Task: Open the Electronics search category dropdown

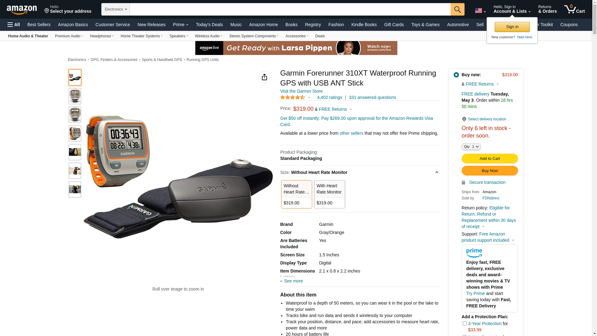Action: coord(116,9)
